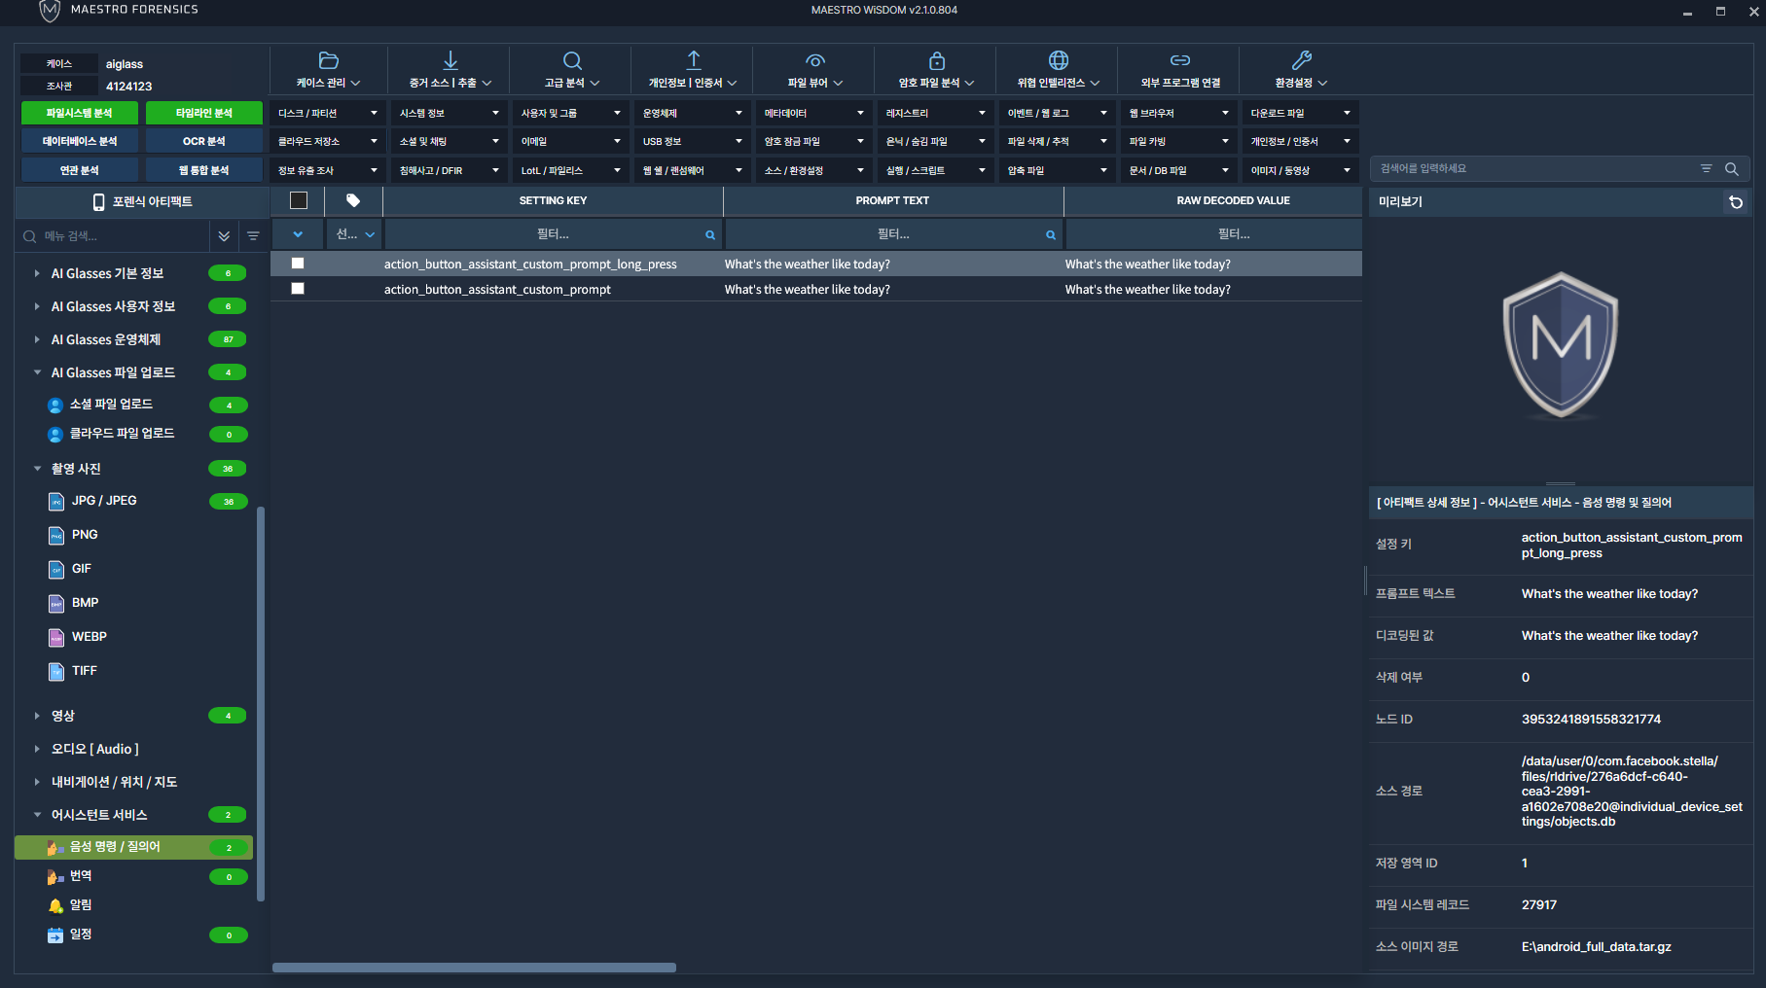The width and height of the screenshot is (1766, 988).
Task: Switch to the OCR 분석 tab
Action: [x=204, y=141]
